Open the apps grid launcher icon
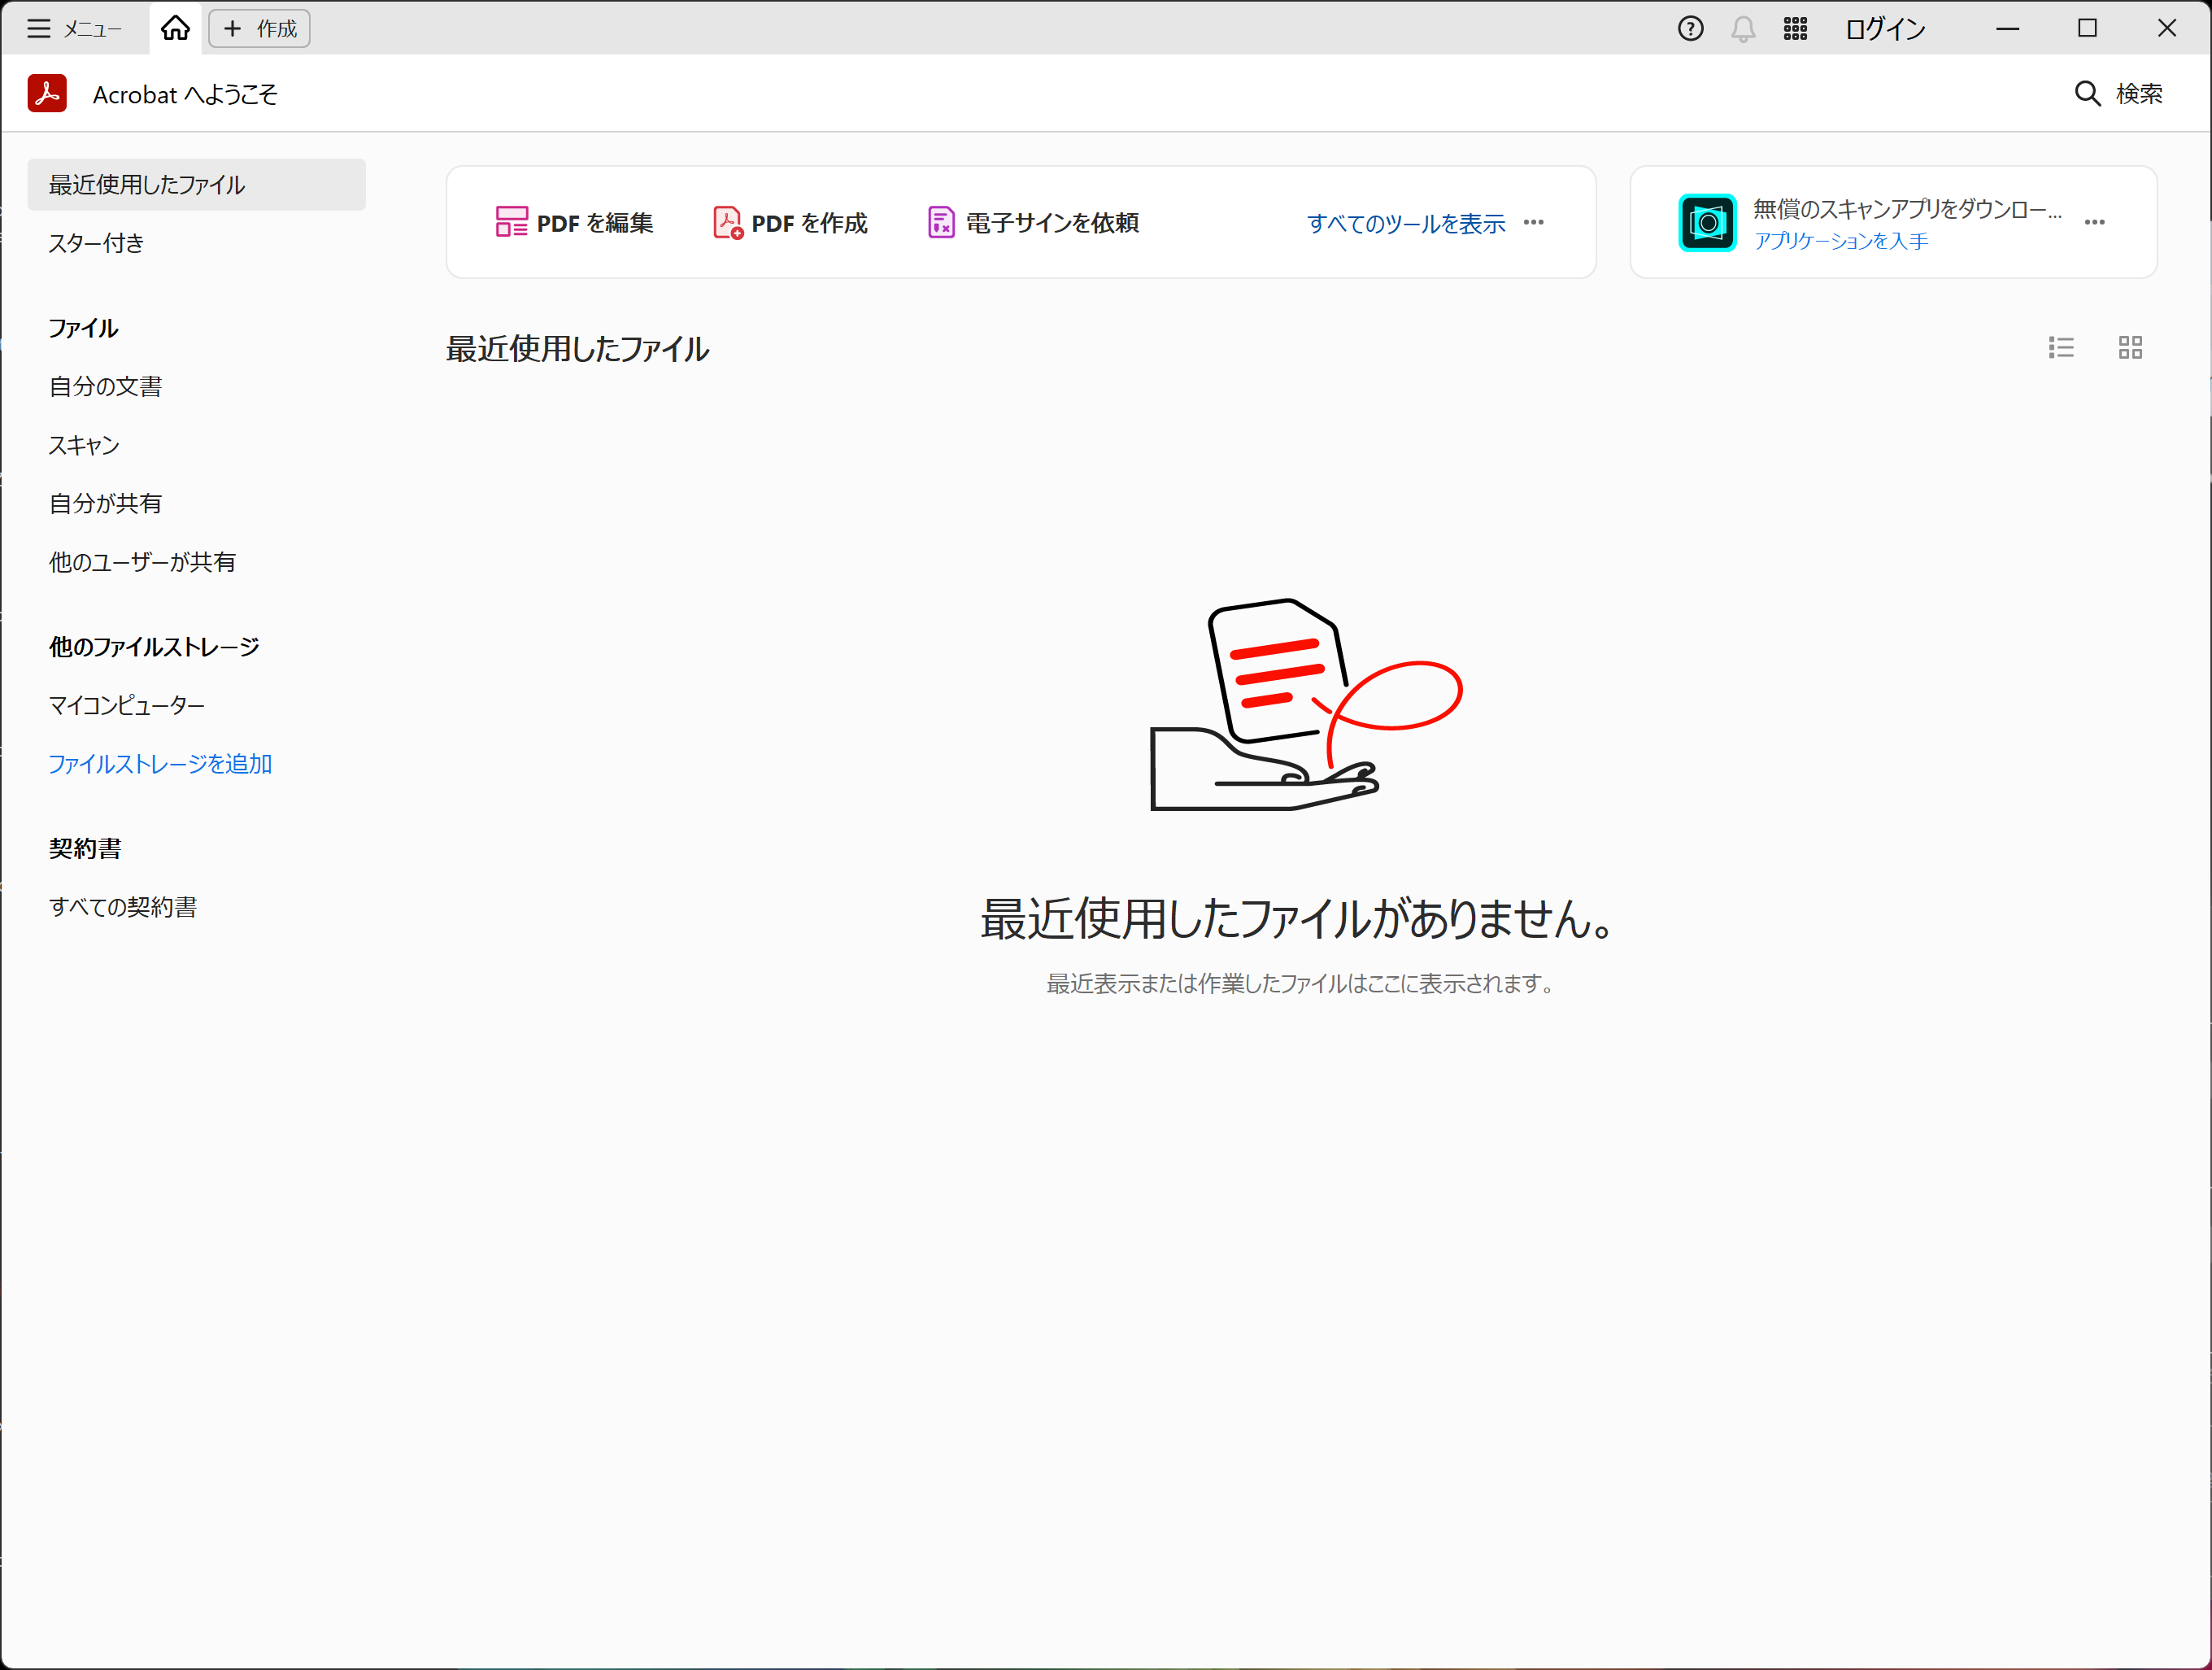 tap(1796, 29)
